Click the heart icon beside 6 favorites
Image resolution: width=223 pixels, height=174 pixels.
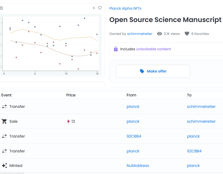pos(187,34)
